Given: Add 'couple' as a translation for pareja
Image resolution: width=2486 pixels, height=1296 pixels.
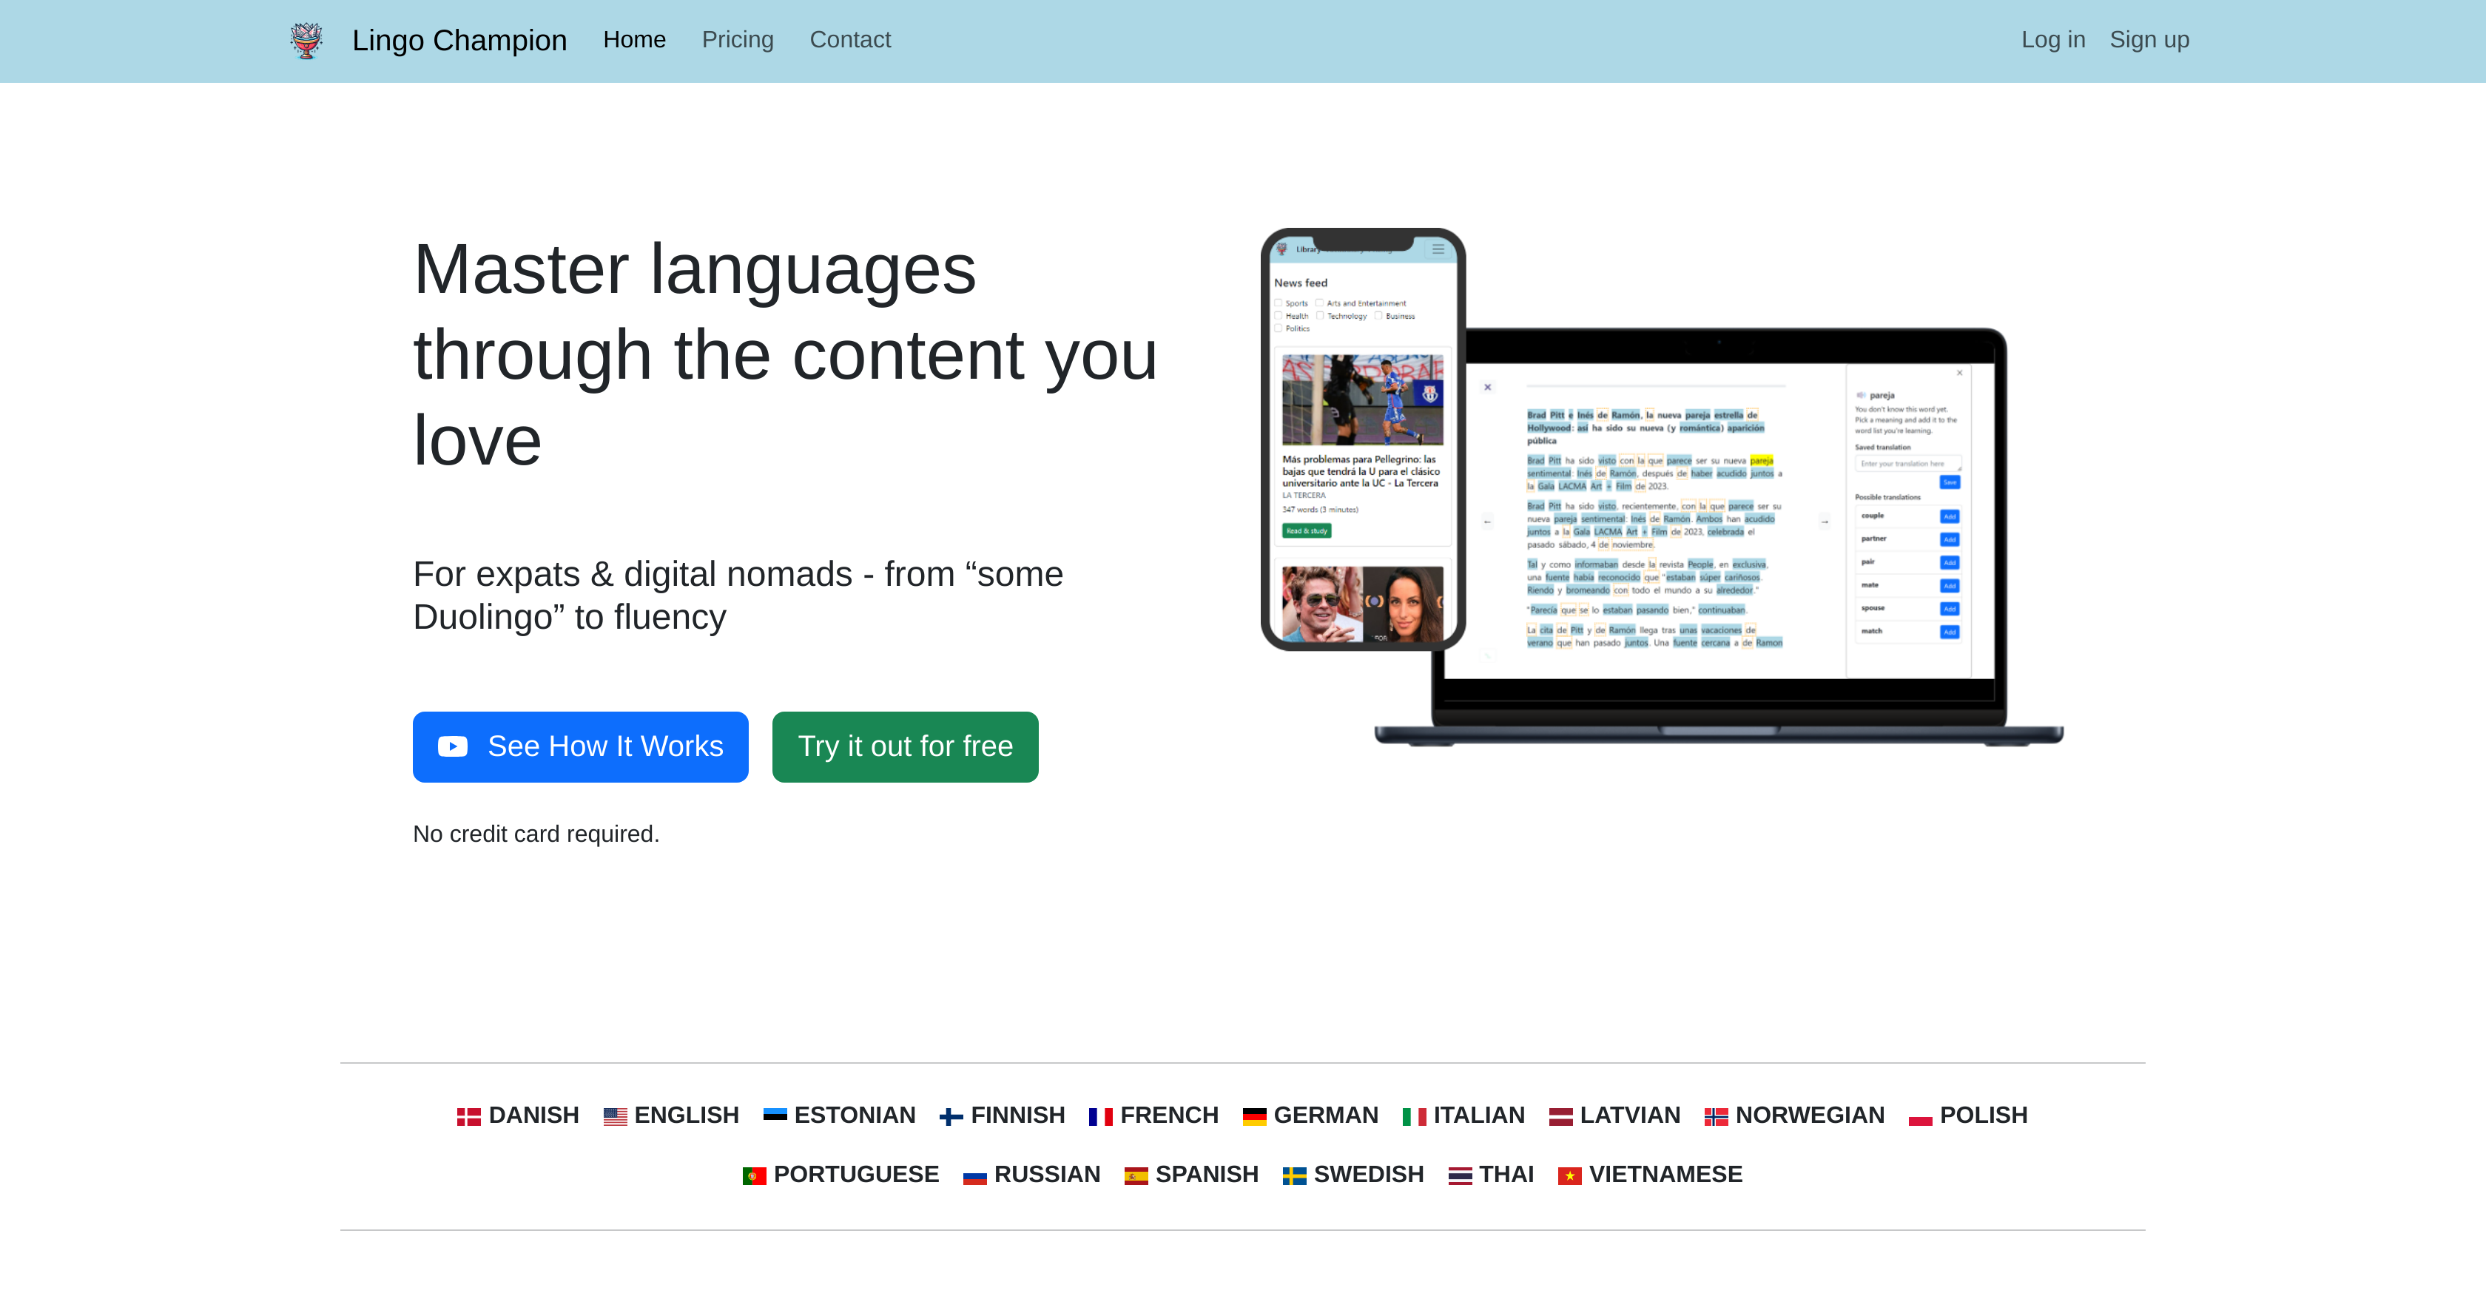Looking at the screenshot, I should pyautogui.click(x=1951, y=516).
